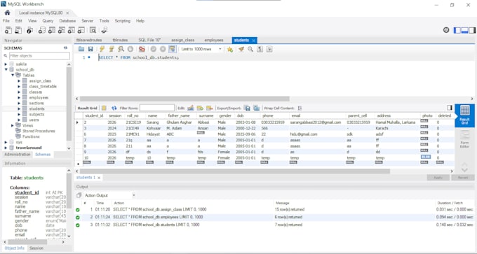Click the create new schema icon

tap(42, 30)
